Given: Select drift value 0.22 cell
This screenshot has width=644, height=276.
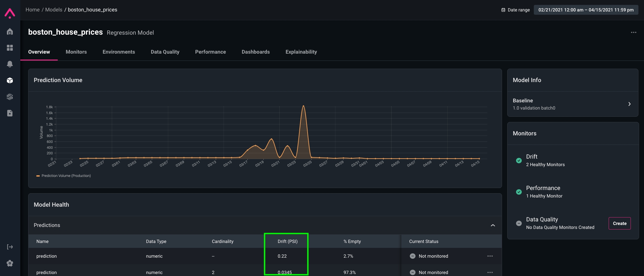Looking at the screenshot, I should pos(282,256).
